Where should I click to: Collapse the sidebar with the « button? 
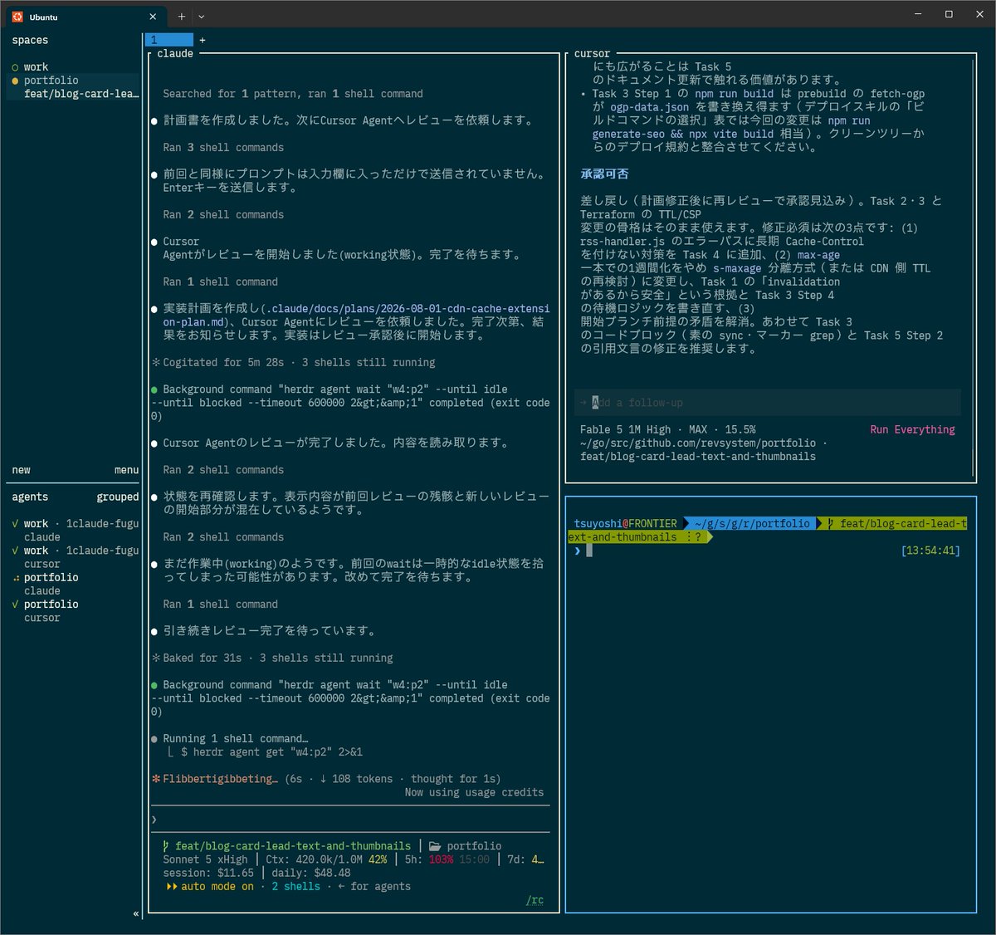(x=136, y=913)
